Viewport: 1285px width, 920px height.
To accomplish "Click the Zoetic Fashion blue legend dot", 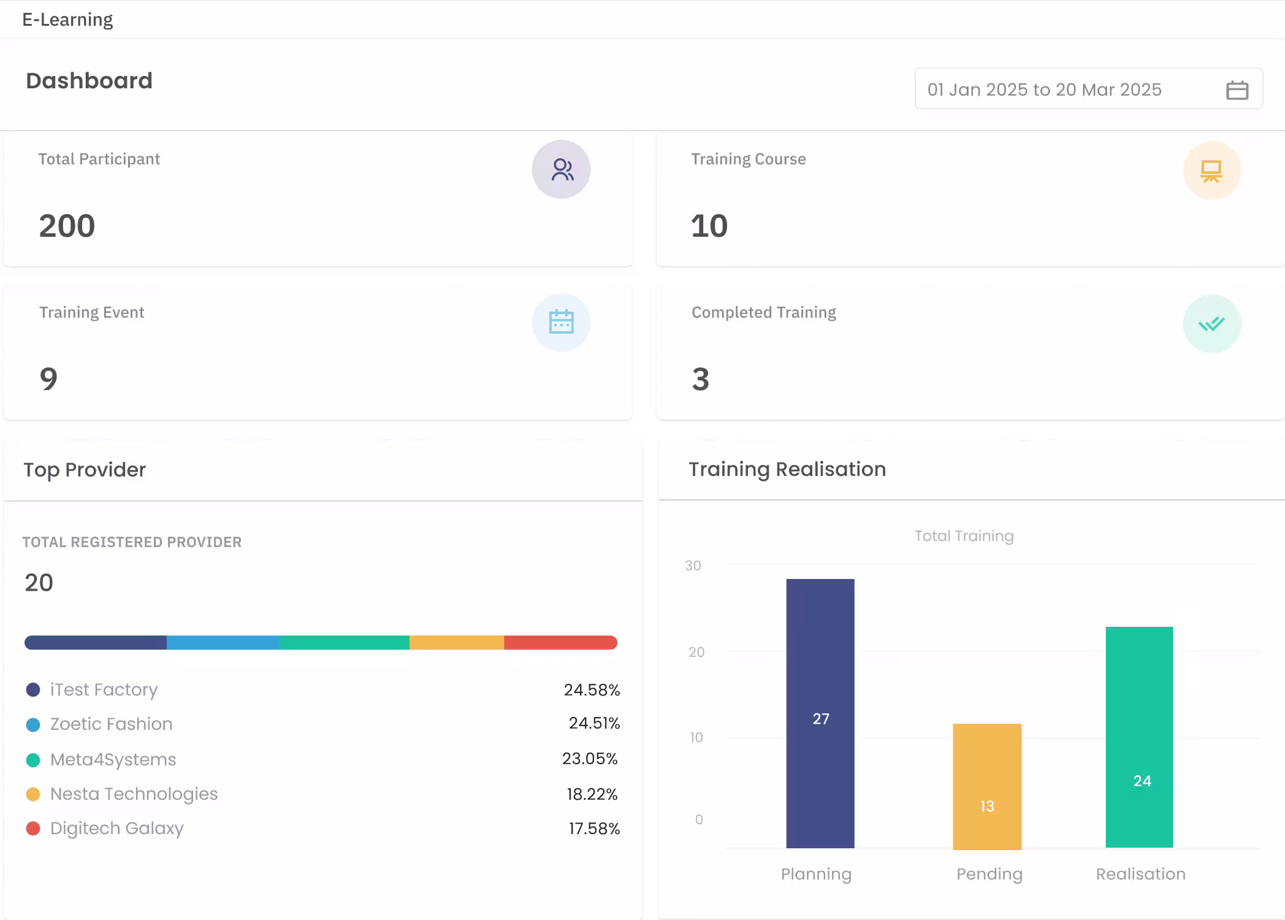I will [33, 724].
